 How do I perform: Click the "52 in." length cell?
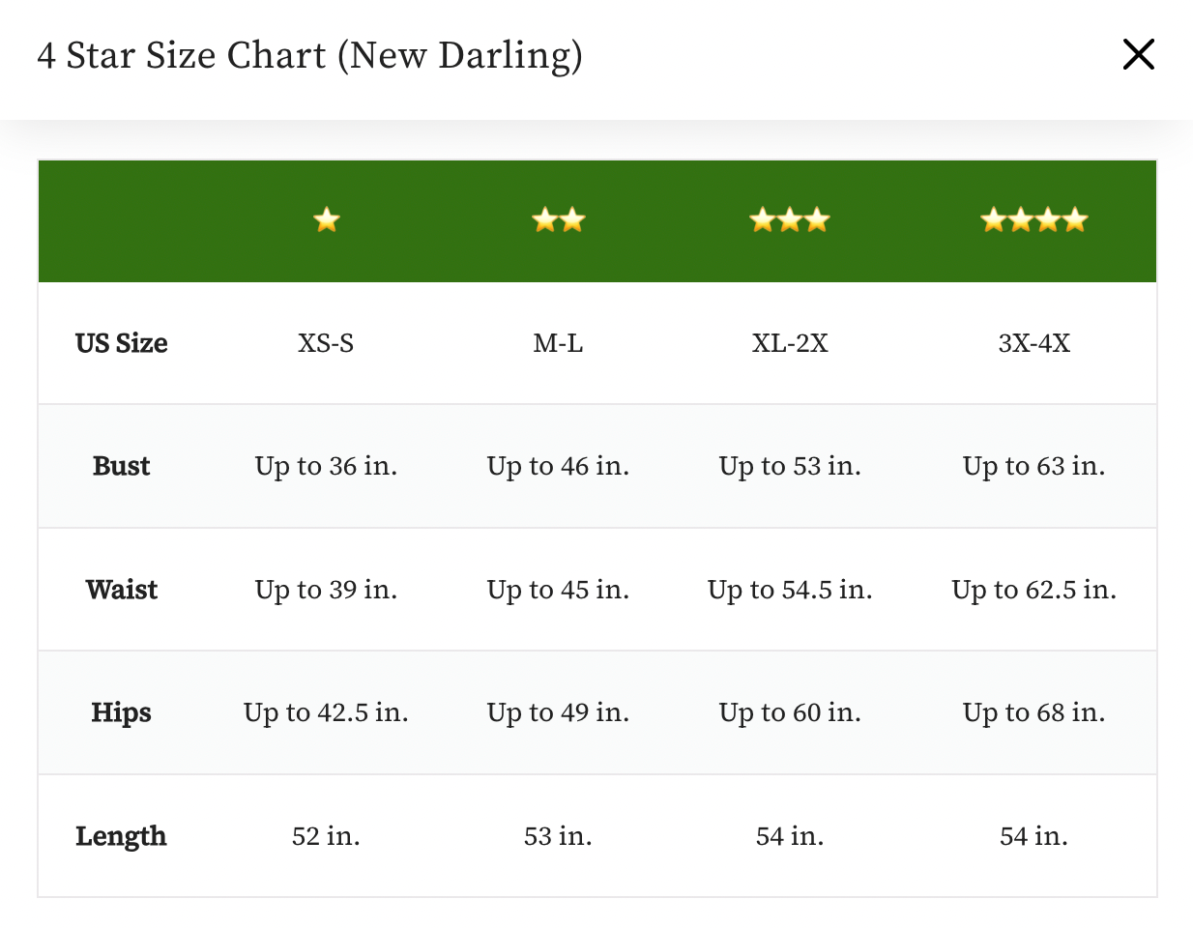pos(326,836)
